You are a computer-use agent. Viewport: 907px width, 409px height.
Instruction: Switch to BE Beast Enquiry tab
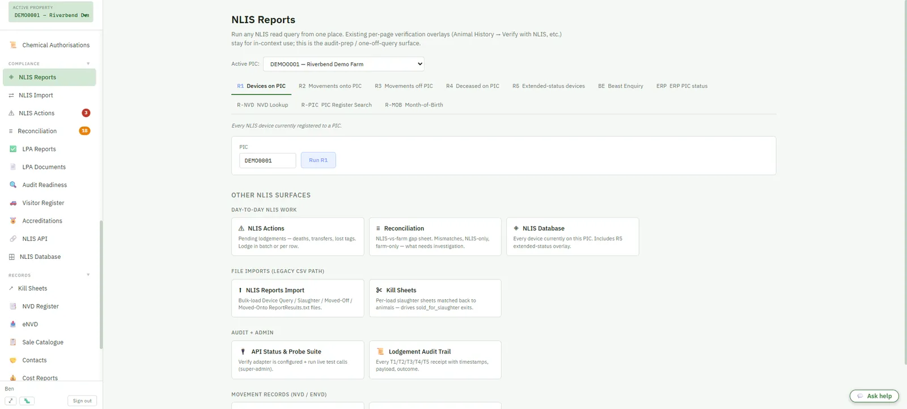(621, 86)
